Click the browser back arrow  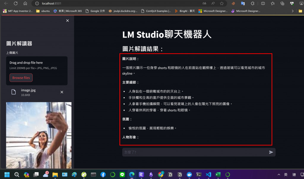coord(6,3)
